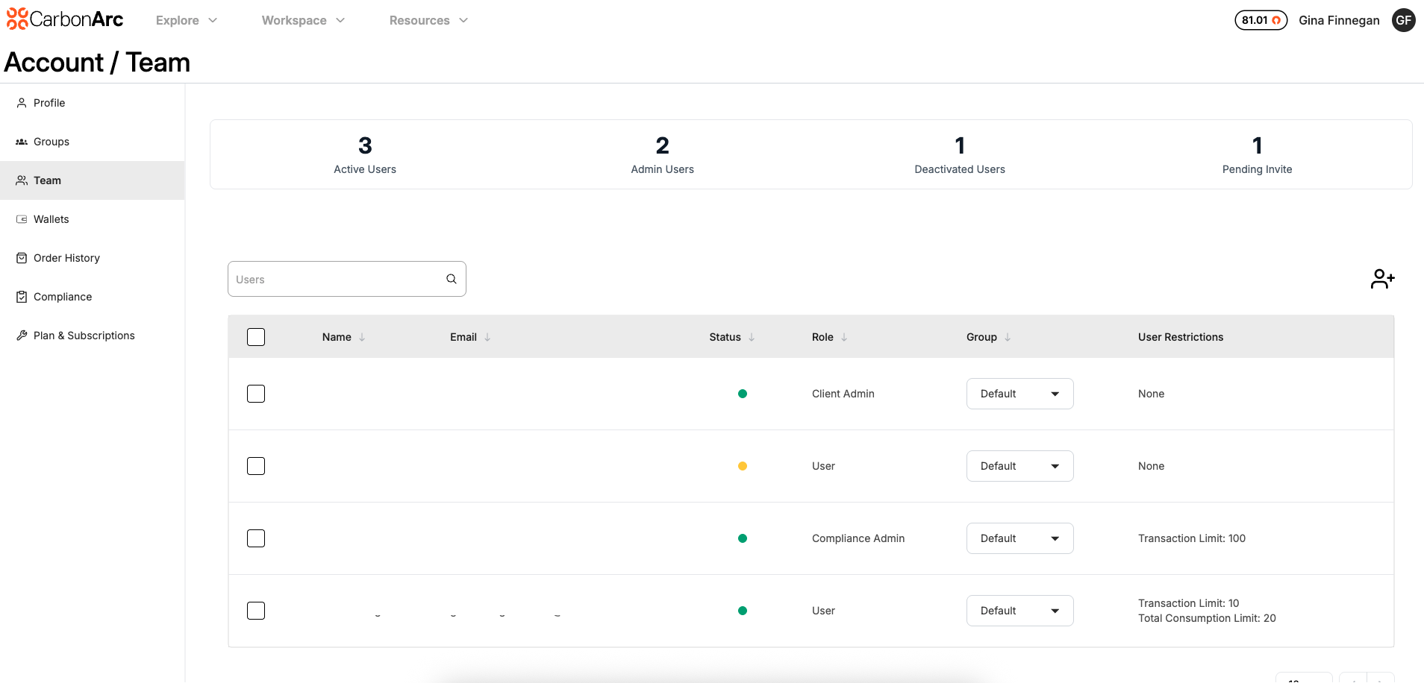Image resolution: width=1424 pixels, height=683 pixels.
Task: Click the add-user invite icon
Action: (x=1382, y=278)
